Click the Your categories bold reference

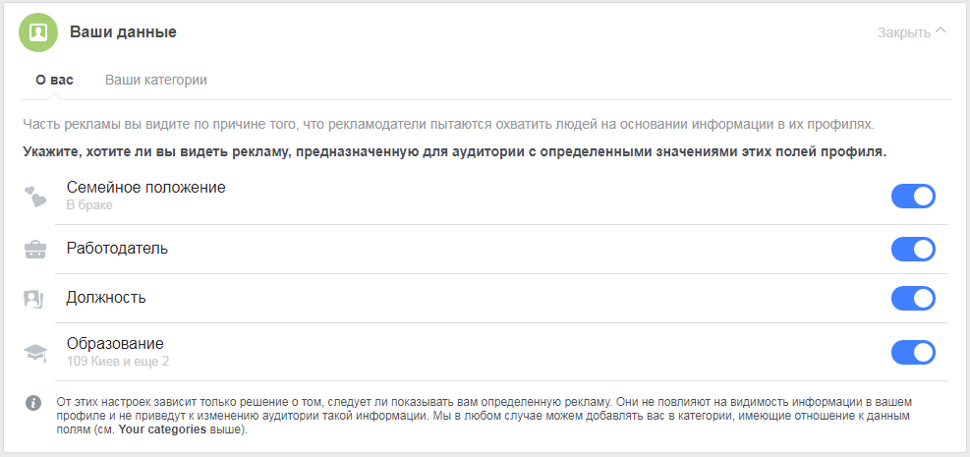pos(163,429)
